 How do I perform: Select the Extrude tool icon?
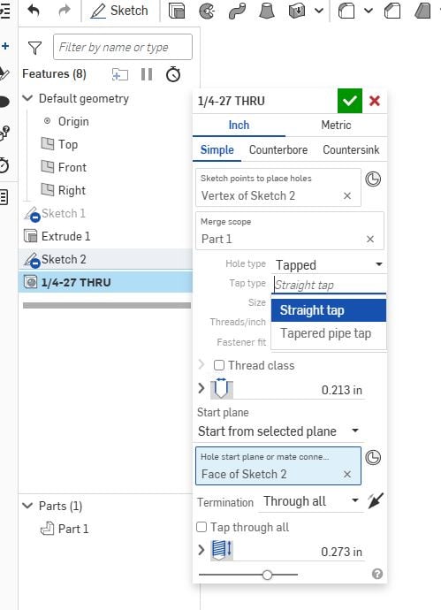pyautogui.click(x=177, y=11)
